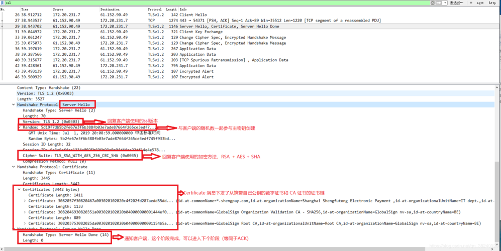The width and height of the screenshot is (501, 251).
Task: Select packet 35 Change Cipher Spec row
Action: point(249,43)
